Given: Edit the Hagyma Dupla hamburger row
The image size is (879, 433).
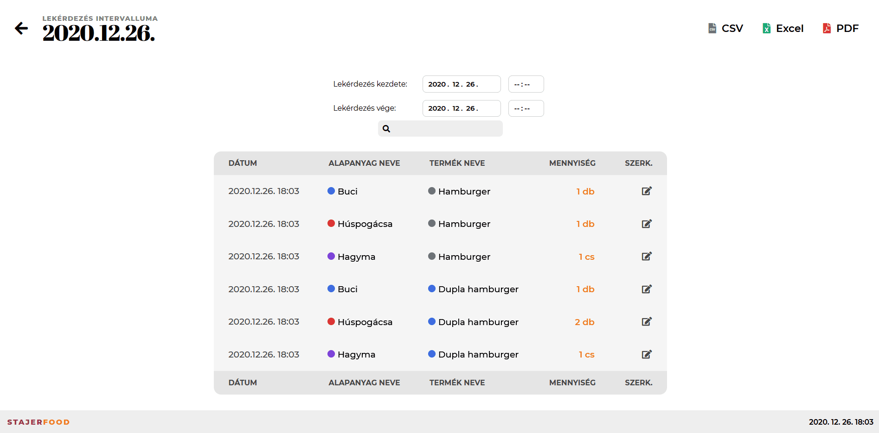Looking at the screenshot, I should (x=647, y=354).
